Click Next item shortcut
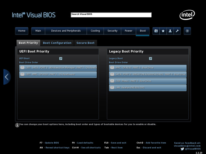 tap(114, 148)
